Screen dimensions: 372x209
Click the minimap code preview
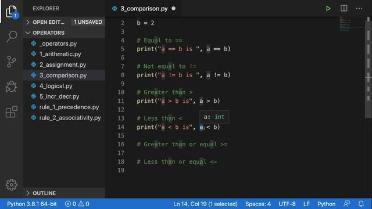(x=351, y=24)
